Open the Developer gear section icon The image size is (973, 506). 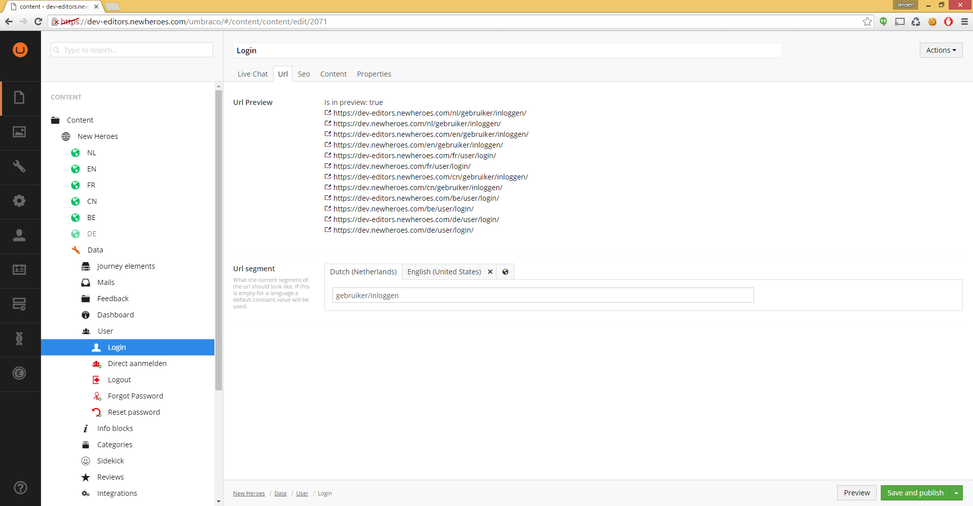tap(19, 201)
